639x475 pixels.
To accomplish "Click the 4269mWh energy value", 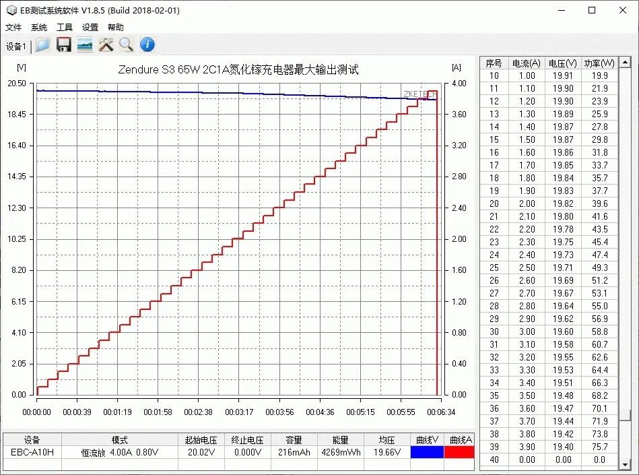I will pyautogui.click(x=341, y=452).
